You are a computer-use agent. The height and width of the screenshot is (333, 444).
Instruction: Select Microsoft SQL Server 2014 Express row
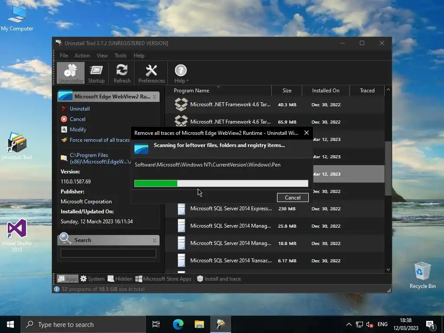point(274,209)
